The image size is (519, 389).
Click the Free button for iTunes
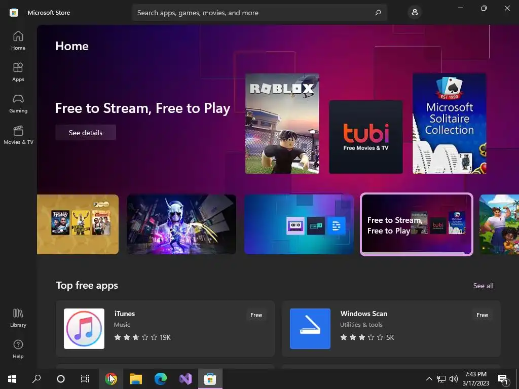256,315
